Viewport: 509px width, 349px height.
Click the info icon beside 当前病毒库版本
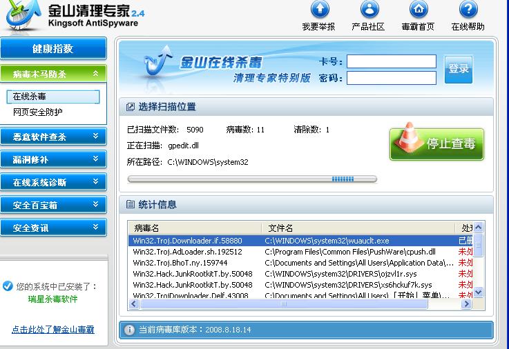click(129, 330)
